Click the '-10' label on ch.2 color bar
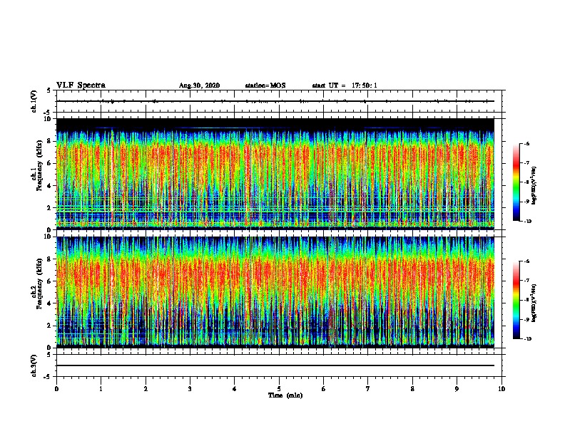The width and height of the screenshot is (565, 436). coord(527,339)
